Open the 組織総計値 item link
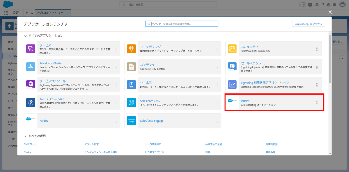 click(x=272, y=144)
